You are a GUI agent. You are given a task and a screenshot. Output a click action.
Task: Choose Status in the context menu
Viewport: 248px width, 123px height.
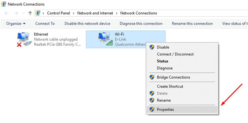point(162,61)
